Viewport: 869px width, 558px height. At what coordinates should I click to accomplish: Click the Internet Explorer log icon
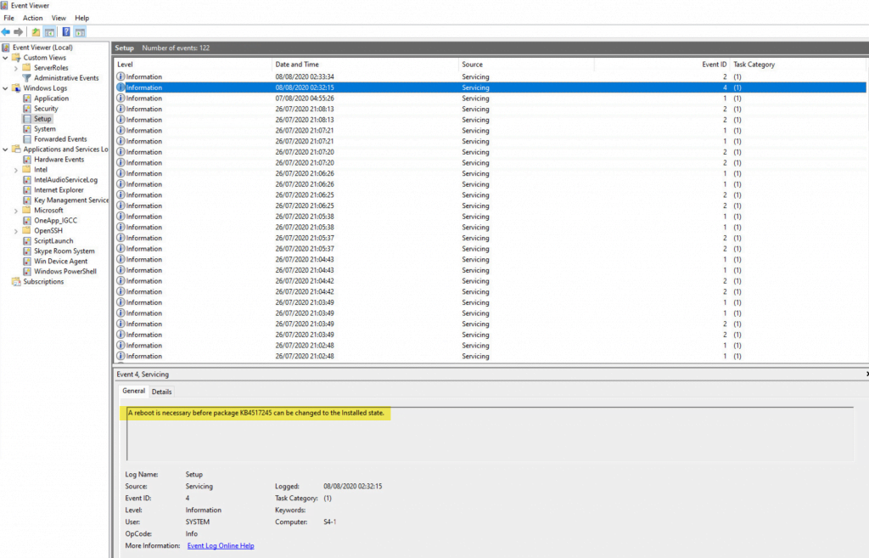[x=26, y=190]
